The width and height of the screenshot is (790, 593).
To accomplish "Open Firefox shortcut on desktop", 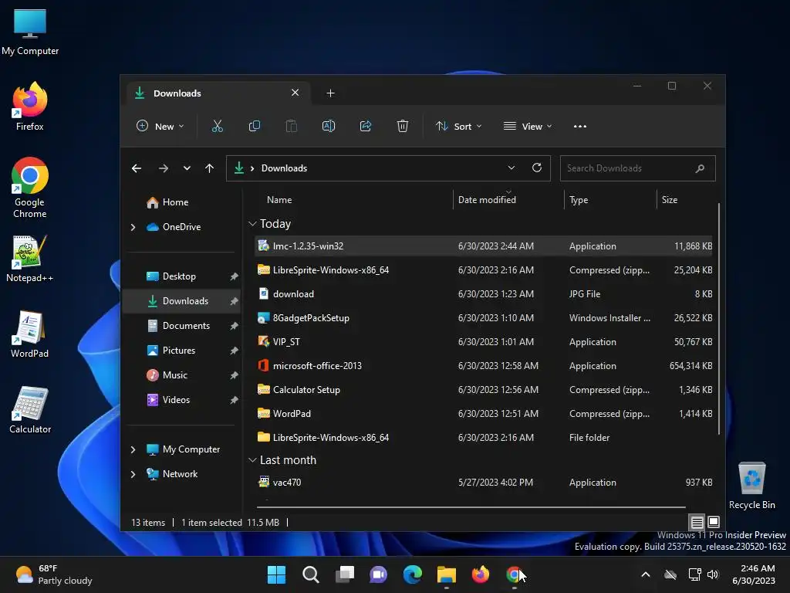I will tap(30, 107).
